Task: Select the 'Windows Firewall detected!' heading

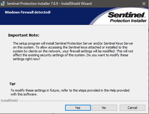Action: pos(28,12)
